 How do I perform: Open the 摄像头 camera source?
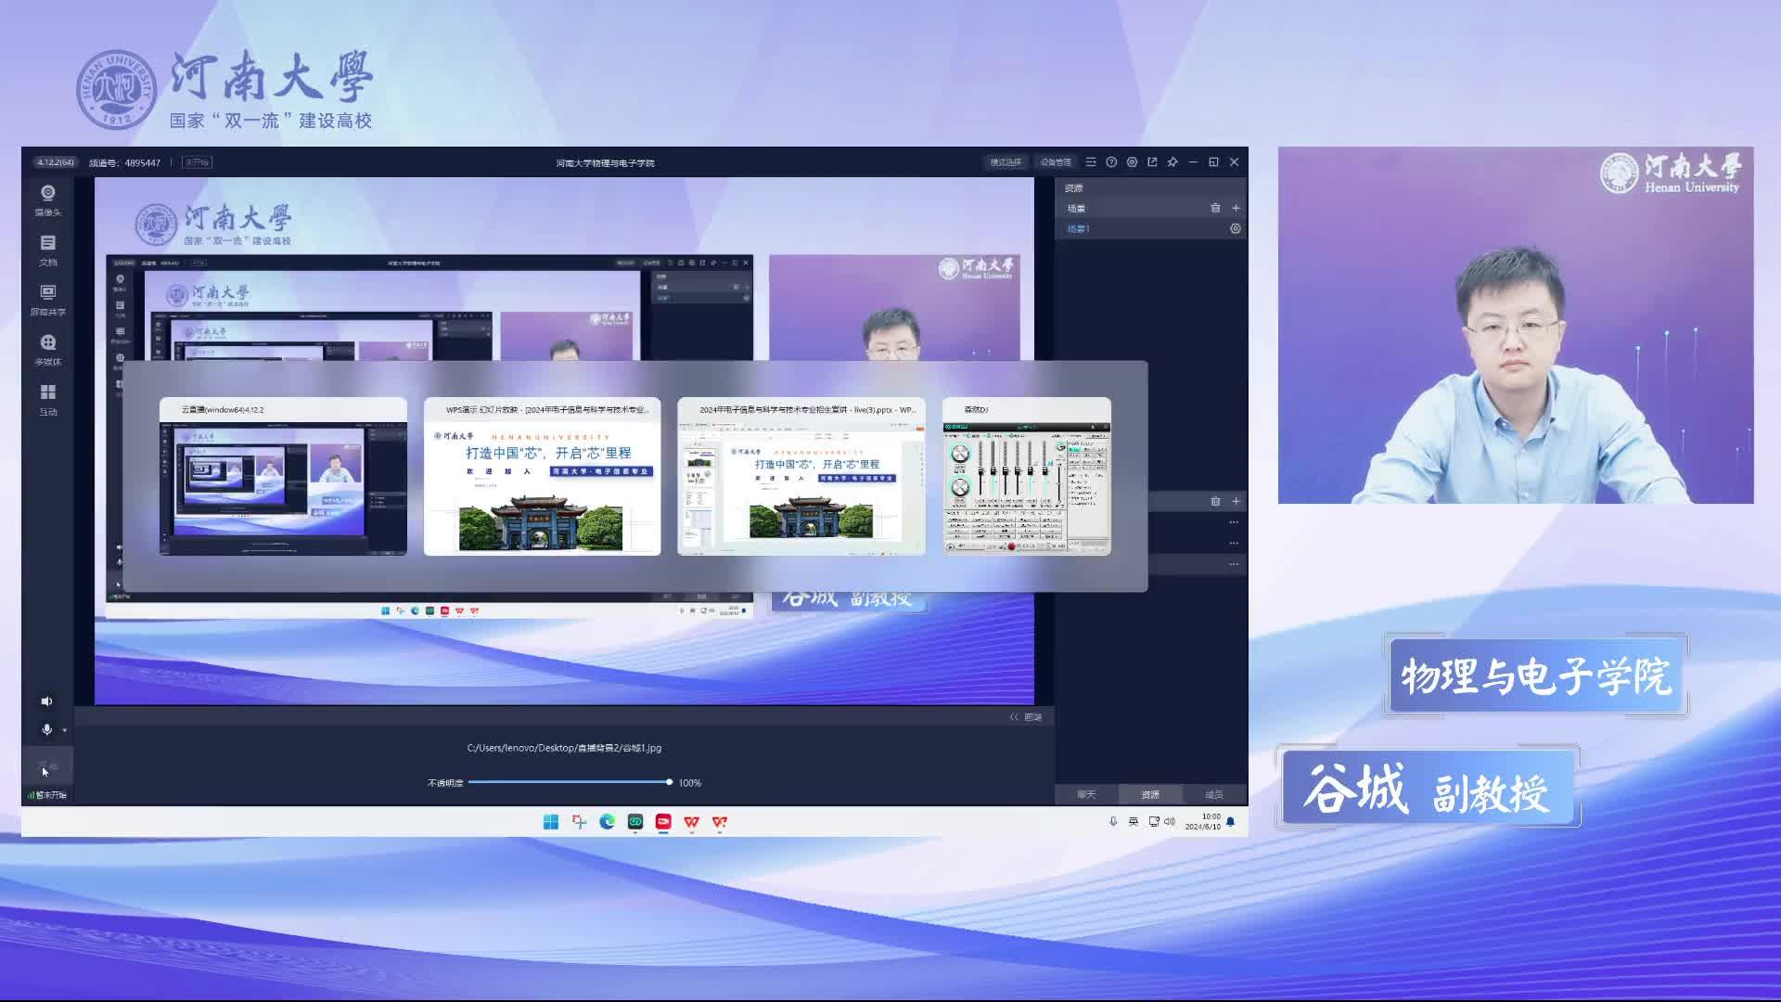[x=47, y=199]
